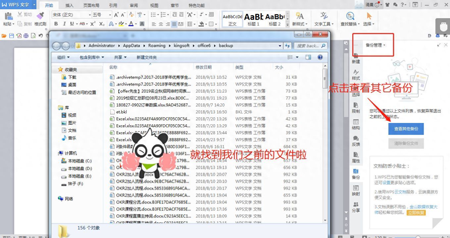
Task: Click the print icon in quick-access bar
Action: pyautogui.click(x=26, y=36)
